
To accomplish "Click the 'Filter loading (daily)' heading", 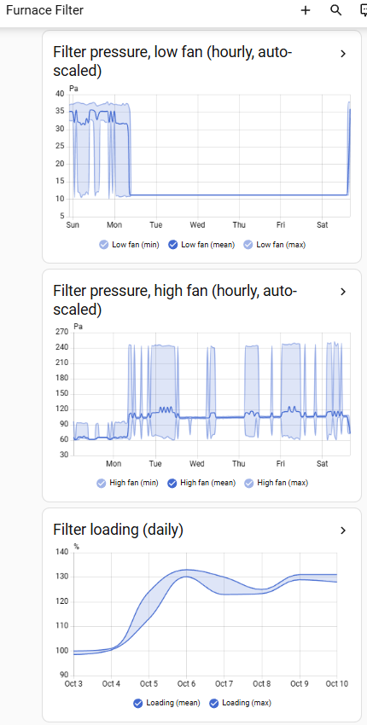I will click(119, 530).
